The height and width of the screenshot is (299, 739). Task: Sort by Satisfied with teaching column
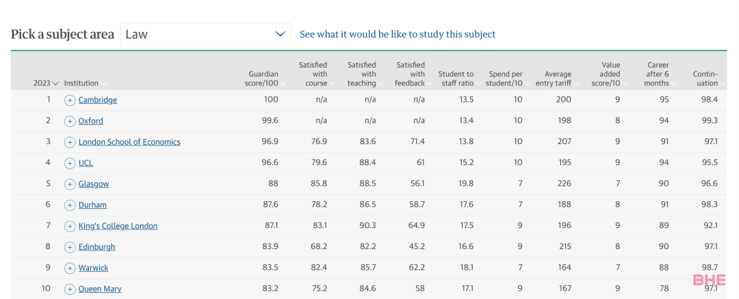pyautogui.click(x=365, y=74)
